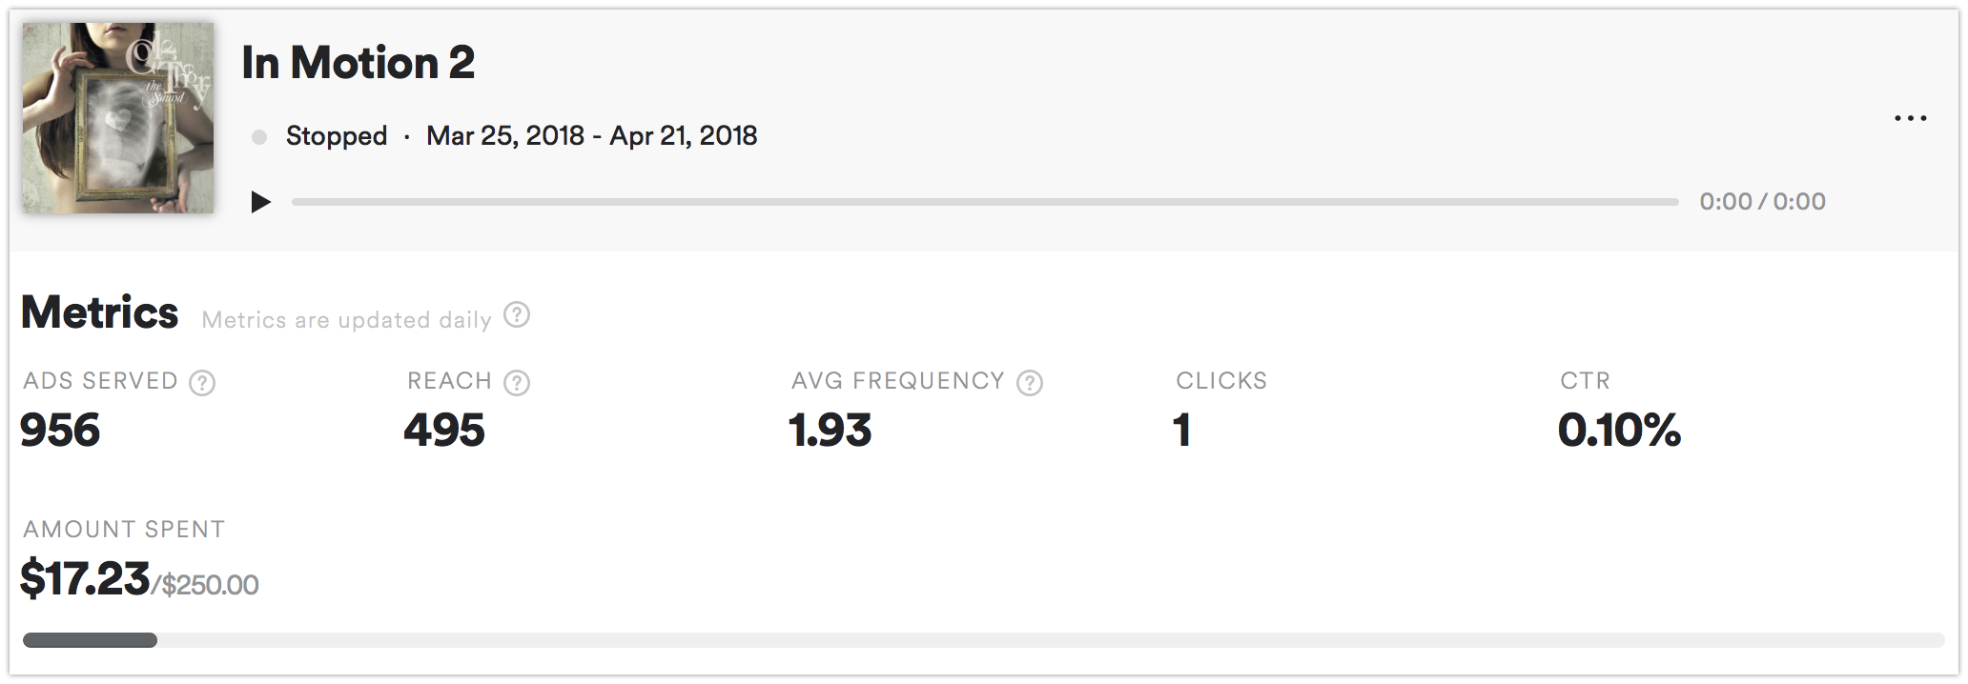The width and height of the screenshot is (1968, 684).
Task: Click the In Motion 2 album artwork
Action: (x=117, y=116)
